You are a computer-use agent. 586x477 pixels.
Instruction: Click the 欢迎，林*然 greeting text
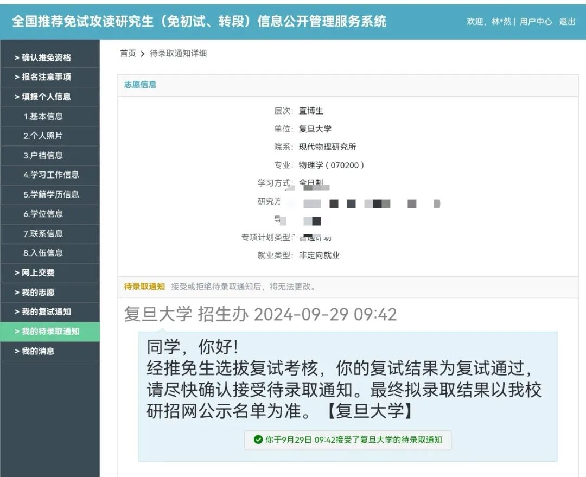[x=489, y=22]
